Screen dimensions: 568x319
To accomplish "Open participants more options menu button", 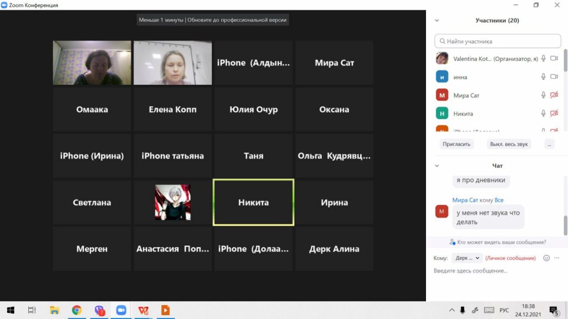I will tap(549, 144).
